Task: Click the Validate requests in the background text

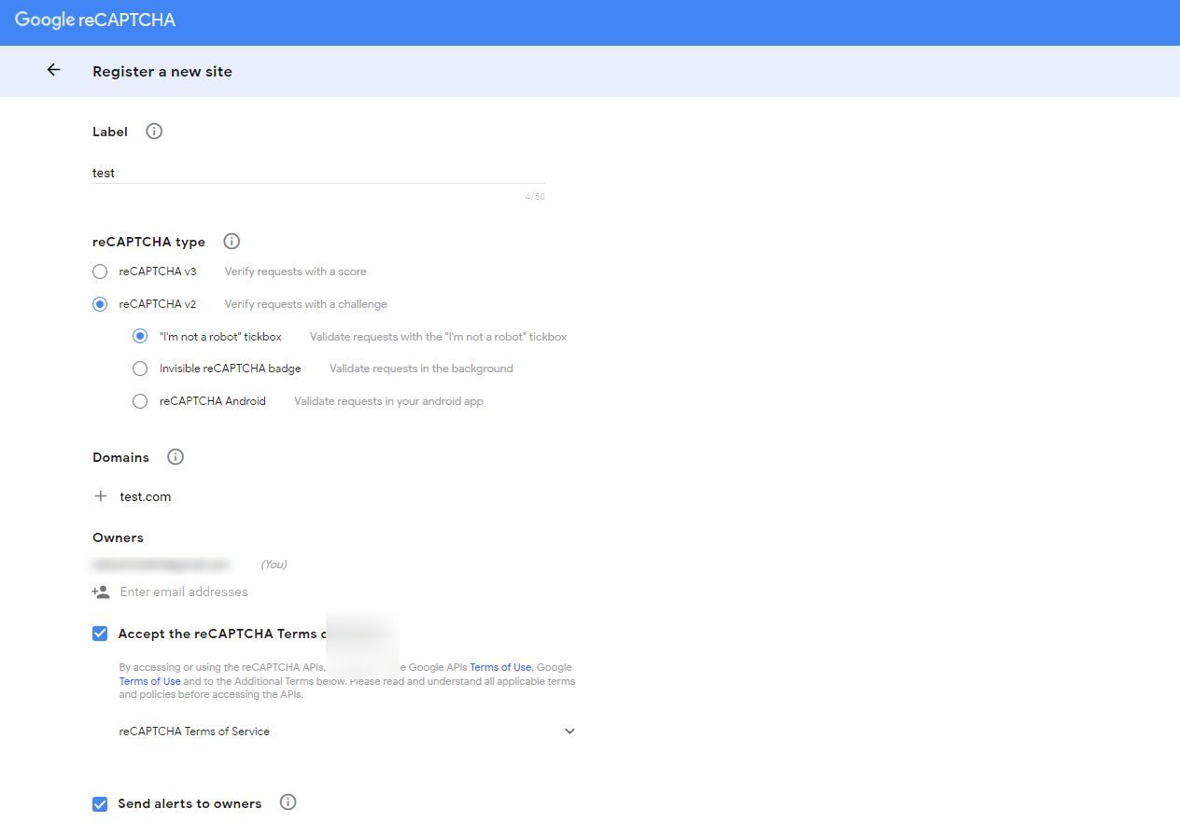Action: point(421,369)
